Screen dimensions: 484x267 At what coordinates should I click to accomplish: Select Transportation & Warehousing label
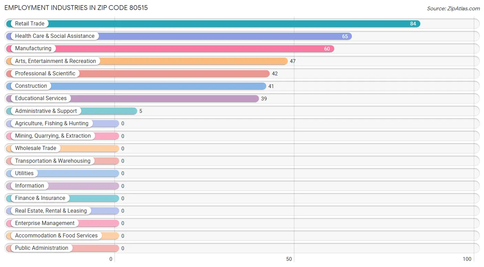[x=53, y=161]
